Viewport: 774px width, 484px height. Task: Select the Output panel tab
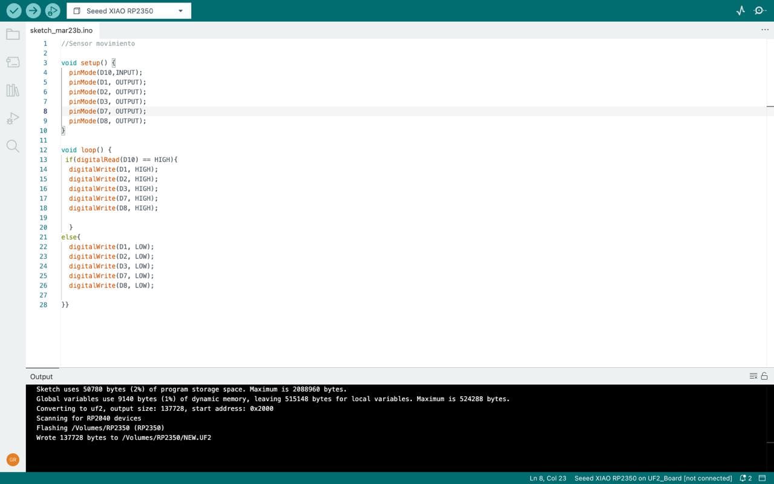42,376
